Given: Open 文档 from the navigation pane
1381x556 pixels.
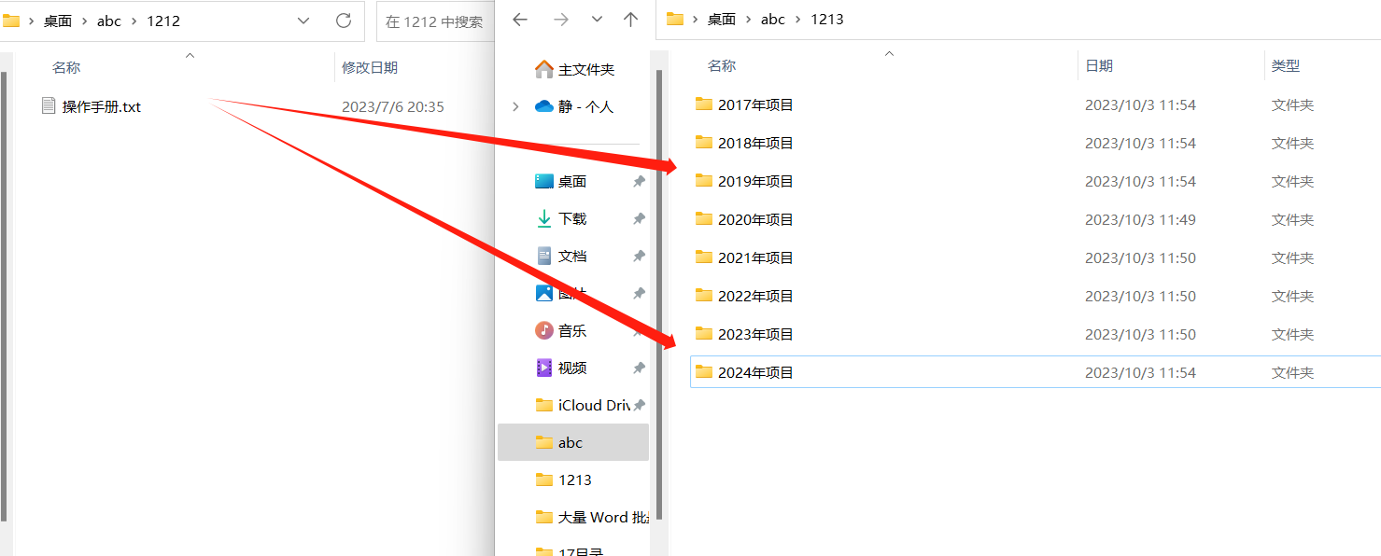Looking at the screenshot, I should pos(571,255).
